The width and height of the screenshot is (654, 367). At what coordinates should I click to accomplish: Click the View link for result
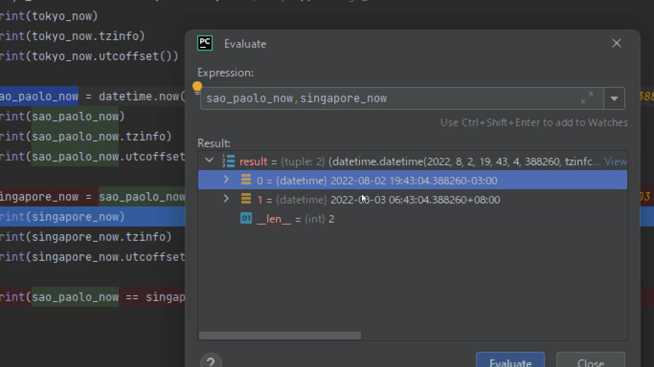pyautogui.click(x=615, y=162)
